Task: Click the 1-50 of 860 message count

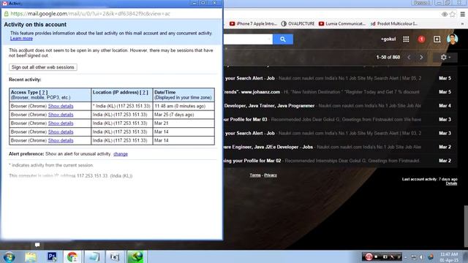Action: [x=388, y=57]
